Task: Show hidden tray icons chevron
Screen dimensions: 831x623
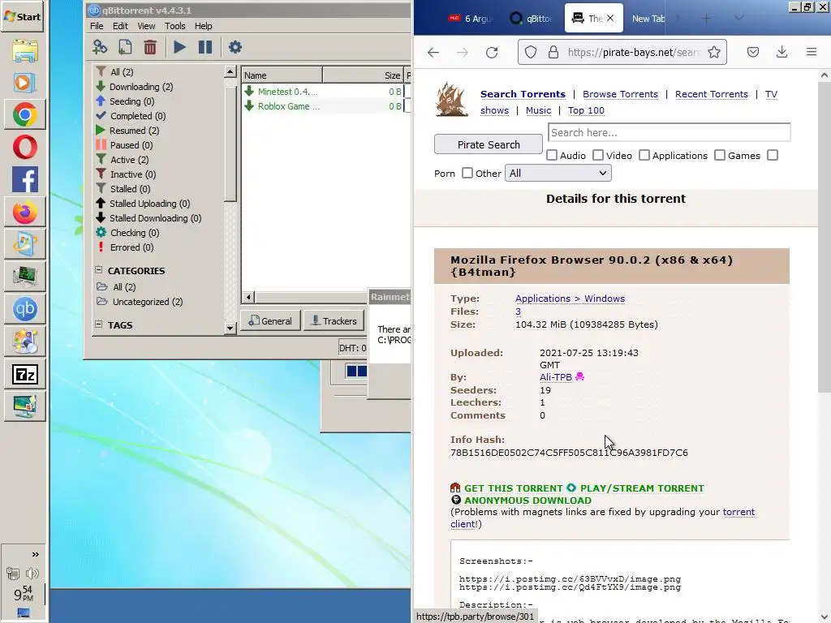Action: 36,554
